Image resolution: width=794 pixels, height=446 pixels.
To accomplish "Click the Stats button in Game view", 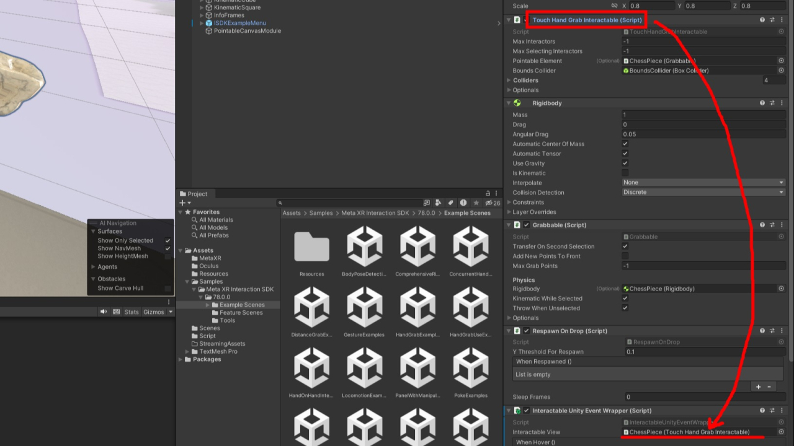I will pos(132,312).
